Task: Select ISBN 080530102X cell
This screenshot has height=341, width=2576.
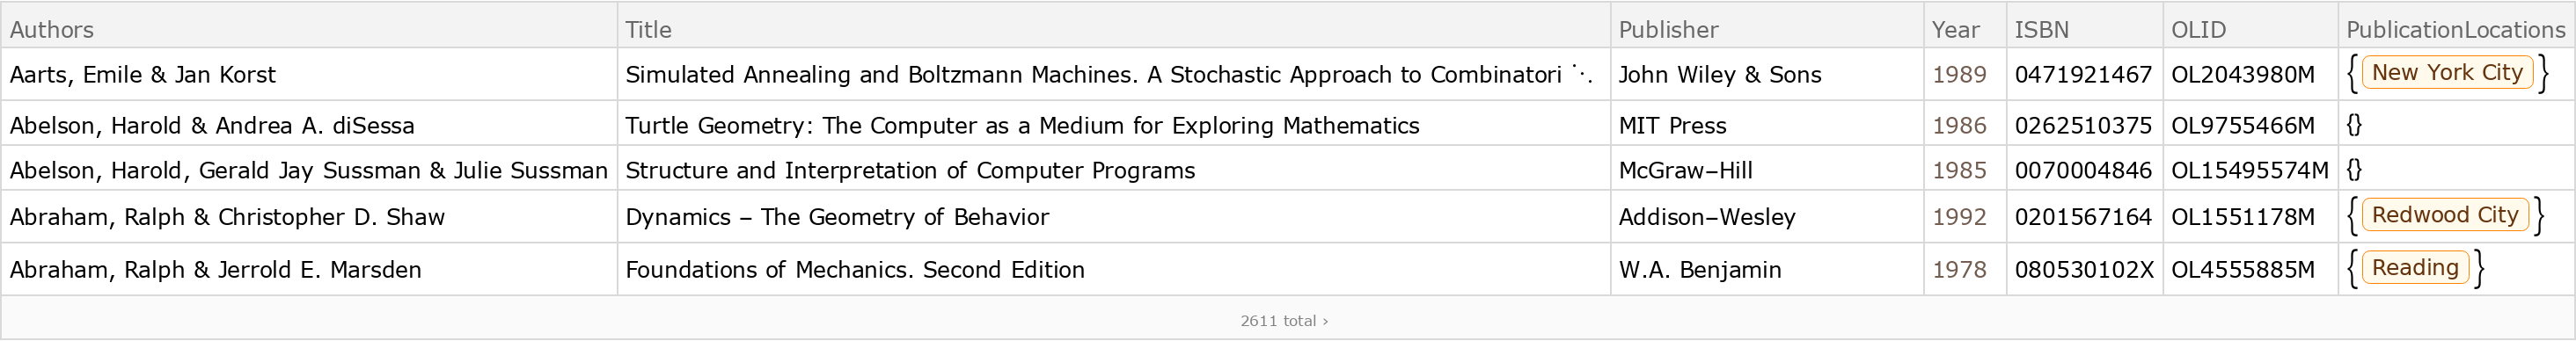Action: point(2084,270)
